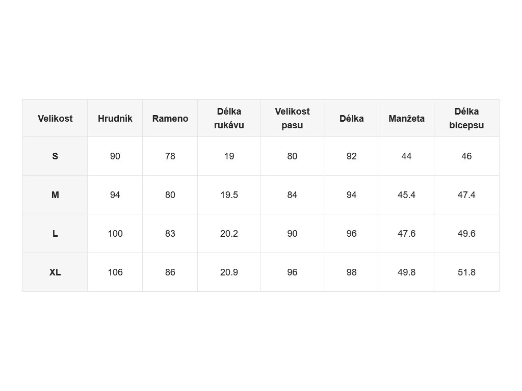Click the Rameno header cell
The height and width of the screenshot is (391, 522).
pyautogui.click(x=170, y=118)
